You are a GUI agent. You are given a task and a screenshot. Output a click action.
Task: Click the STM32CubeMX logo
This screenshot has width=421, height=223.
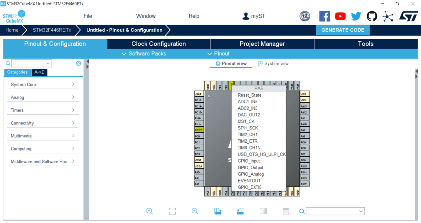14,16
